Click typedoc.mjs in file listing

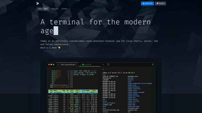click(x=132, y=110)
